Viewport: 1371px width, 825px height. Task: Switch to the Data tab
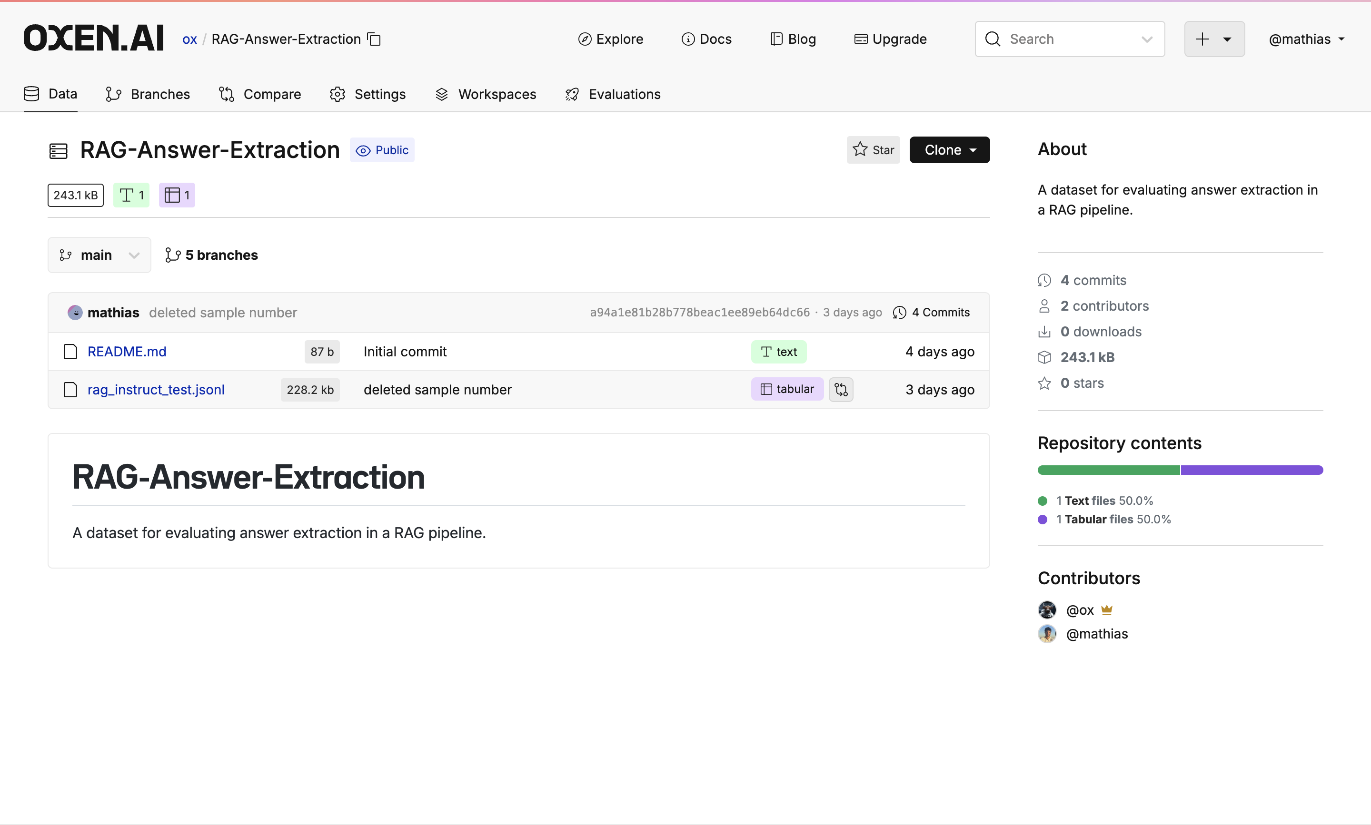[x=50, y=94]
